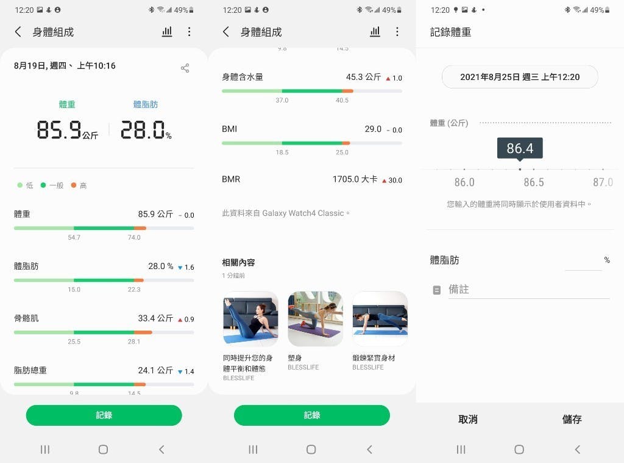This screenshot has width=624, height=463.
Task: Tap system back button in left screen
Action: pyautogui.click(x=161, y=450)
